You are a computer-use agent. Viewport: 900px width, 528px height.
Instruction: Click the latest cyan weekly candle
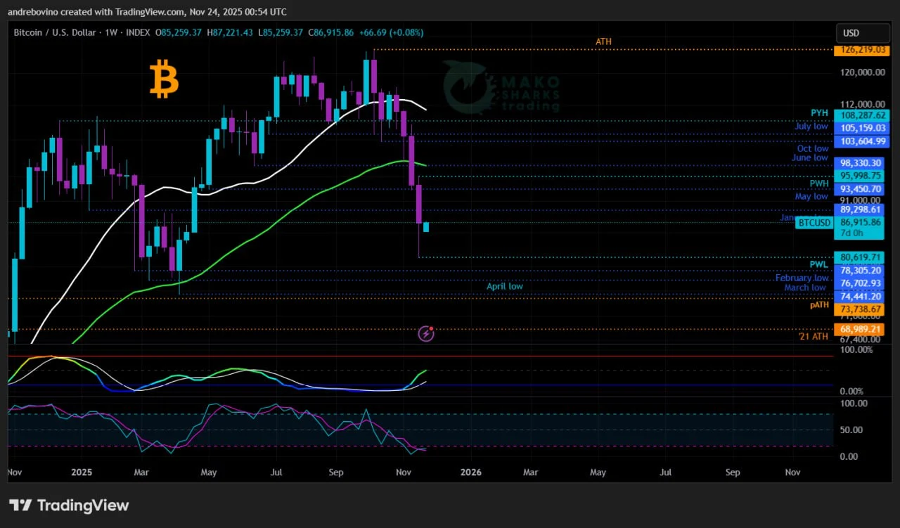[425, 226]
